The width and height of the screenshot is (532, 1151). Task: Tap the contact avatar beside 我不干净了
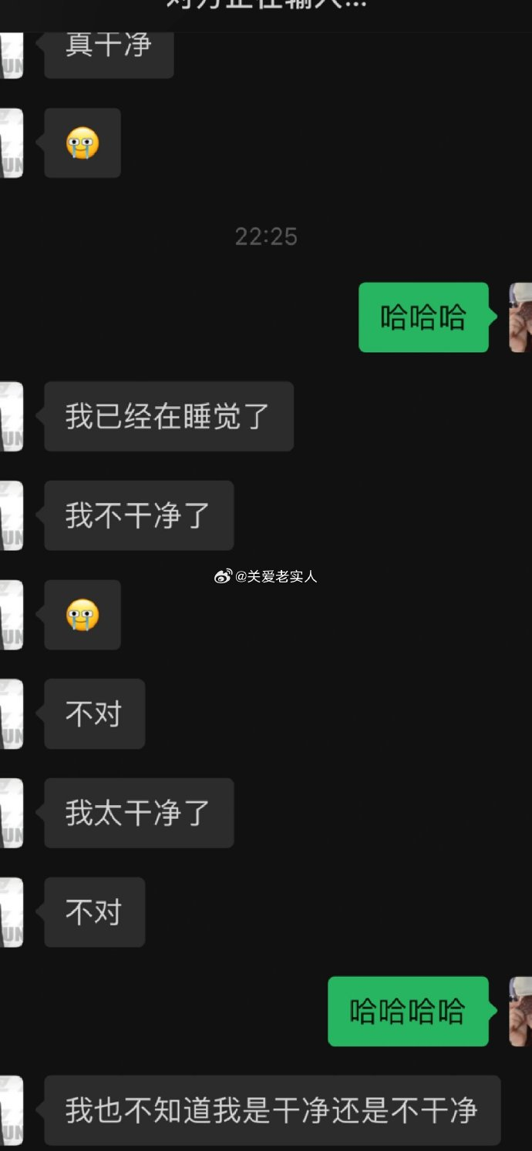(11, 515)
